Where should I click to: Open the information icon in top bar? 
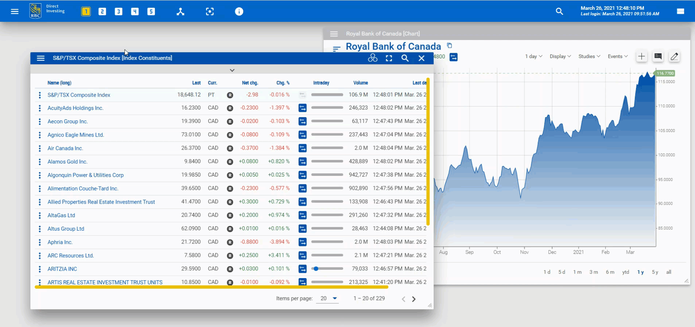[x=239, y=12]
